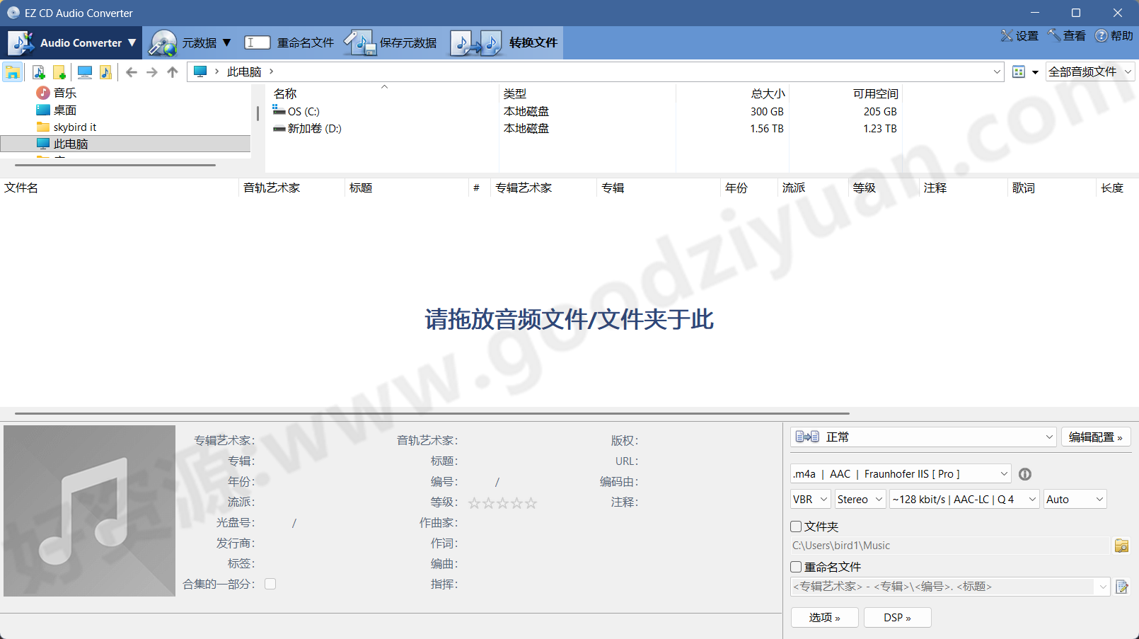1139x639 pixels.
Task: Open the output folder browse icon
Action: (1121, 546)
